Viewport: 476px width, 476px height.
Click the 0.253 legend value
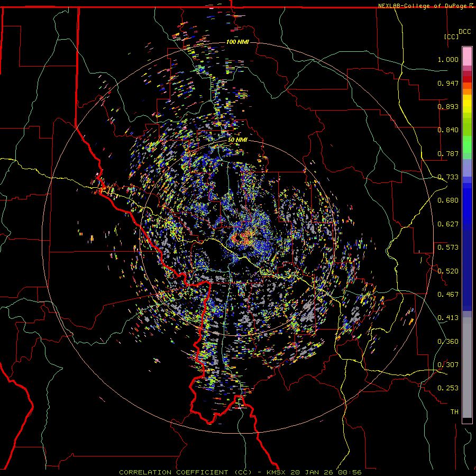pyautogui.click(x=448, y=388)
